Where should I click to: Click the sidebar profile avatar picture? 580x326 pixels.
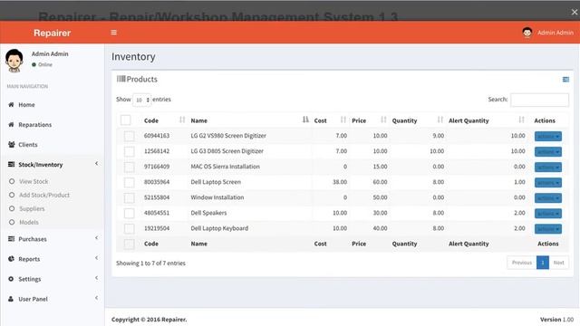[x=14, y=61]
